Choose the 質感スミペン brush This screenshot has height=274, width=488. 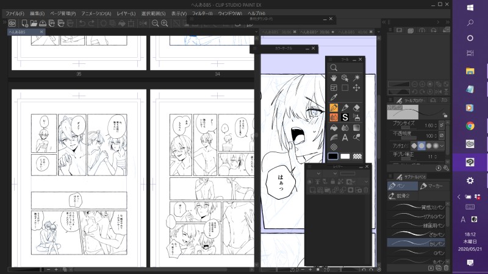(416, 206)
